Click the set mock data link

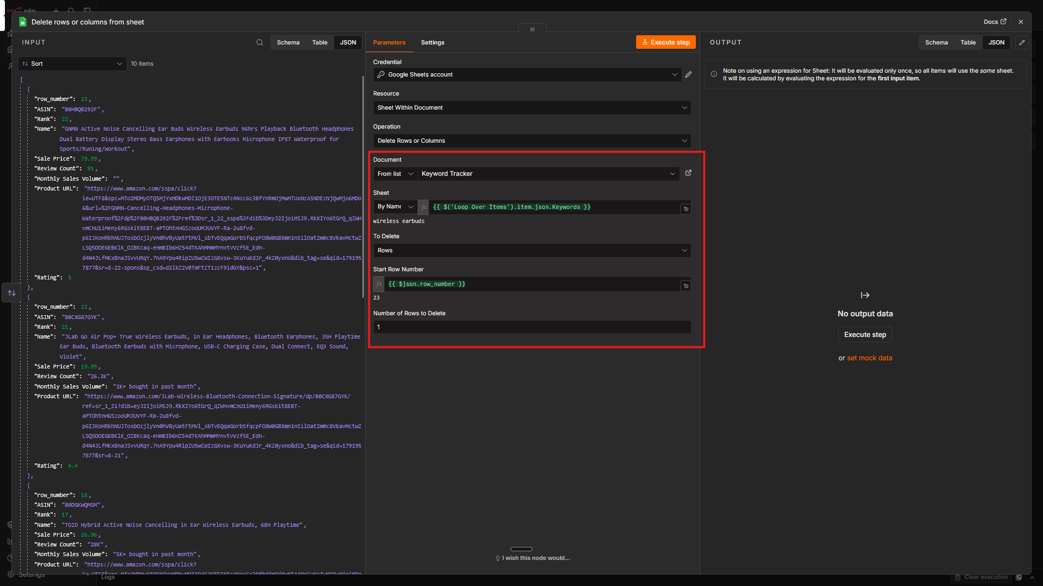coord(870,358)
